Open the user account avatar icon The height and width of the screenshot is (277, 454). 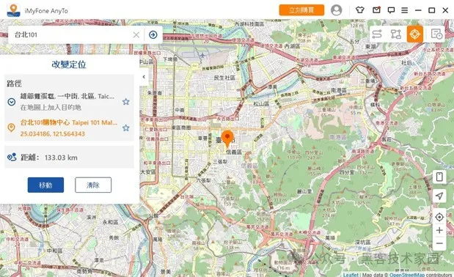(x=336, y=10)
